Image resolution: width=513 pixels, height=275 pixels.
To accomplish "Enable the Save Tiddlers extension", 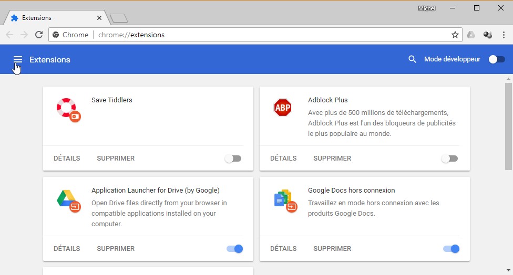I will (x=233, y=158).
